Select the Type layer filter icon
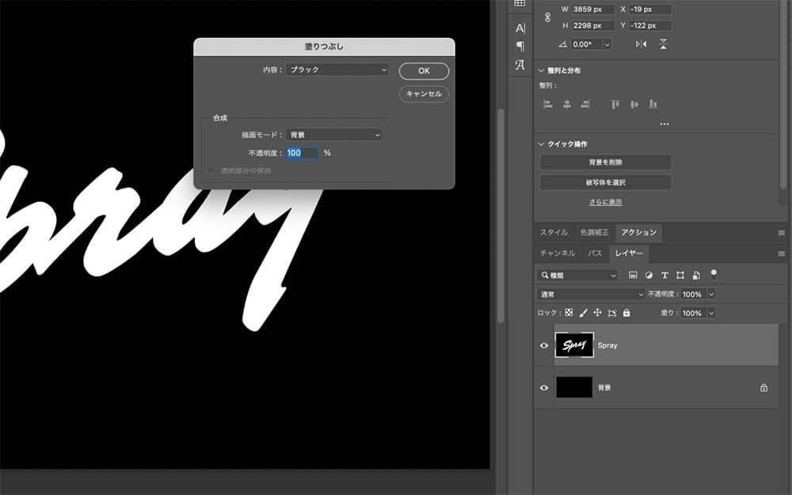Viewport: 792px width, 495px height. pos(664,275)
